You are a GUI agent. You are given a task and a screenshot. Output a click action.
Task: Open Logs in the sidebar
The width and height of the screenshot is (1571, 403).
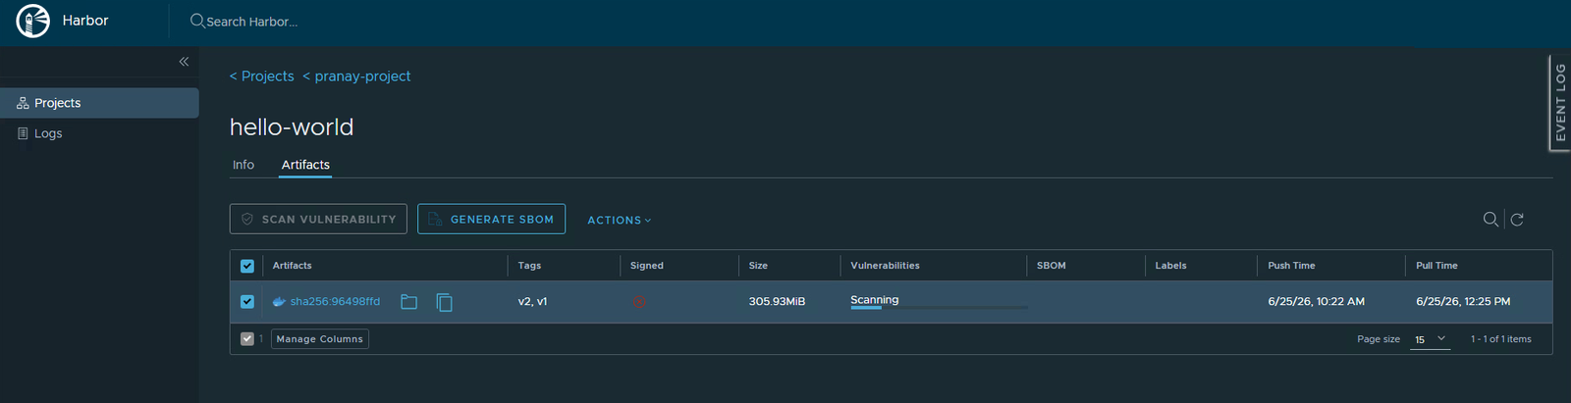(x=99, y=133)
